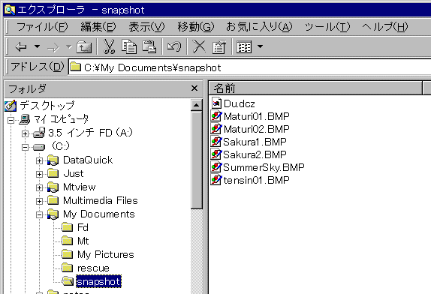Expand the Mtview folder node
431x294 pixels.
[39, 187]
